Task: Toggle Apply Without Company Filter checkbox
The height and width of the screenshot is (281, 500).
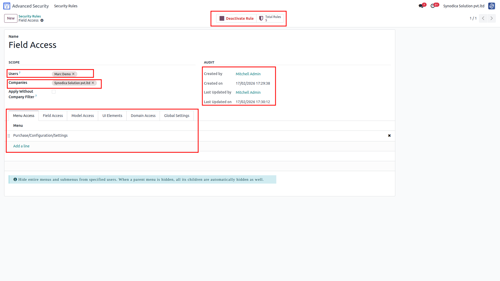Action: pos(54,92)
